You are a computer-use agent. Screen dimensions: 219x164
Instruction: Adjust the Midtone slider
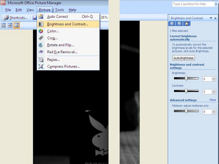(x=186, y=111)
